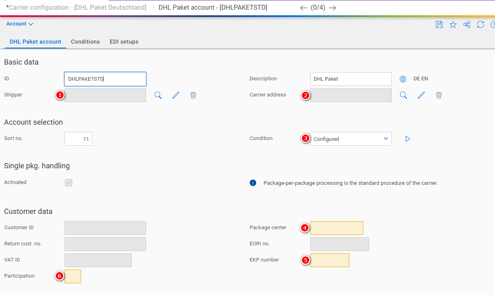Click the Shipper input field

click(x=105, y=95)
